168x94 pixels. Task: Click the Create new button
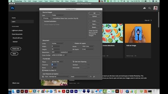pyautogui.click(x=16, y=49)
